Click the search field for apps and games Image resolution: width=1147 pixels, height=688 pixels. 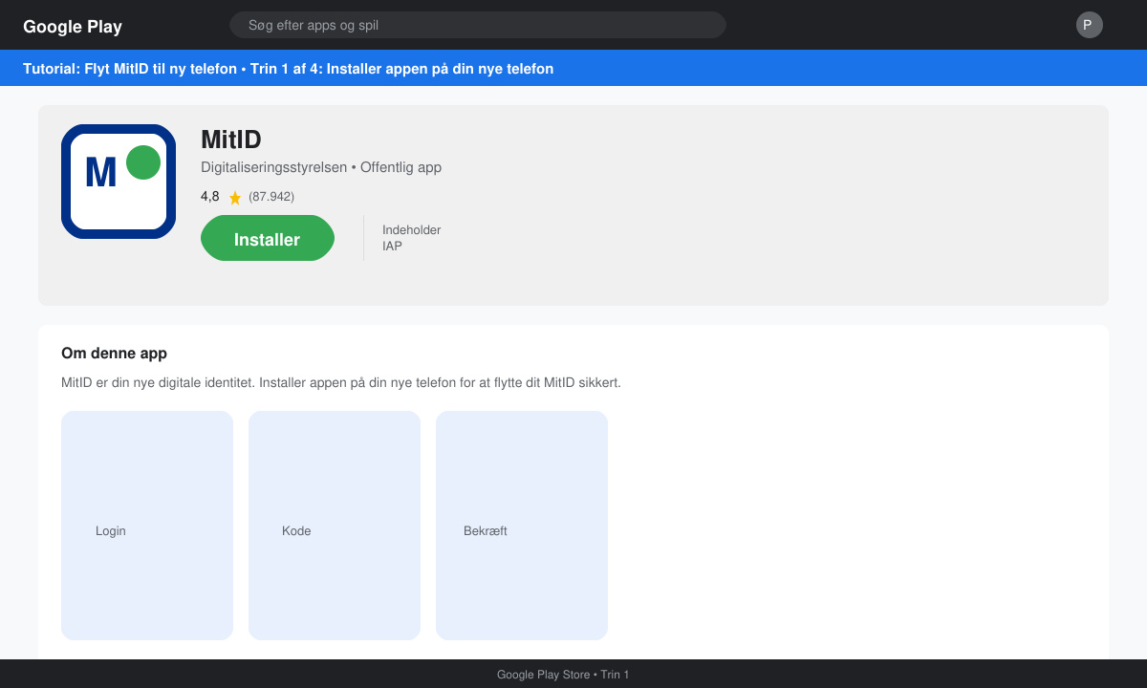point(478,25)
